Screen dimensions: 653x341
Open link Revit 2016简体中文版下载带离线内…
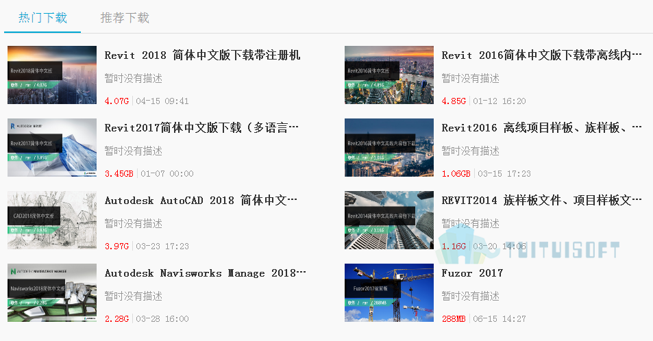pyautogui.click(x=541, y=55)
